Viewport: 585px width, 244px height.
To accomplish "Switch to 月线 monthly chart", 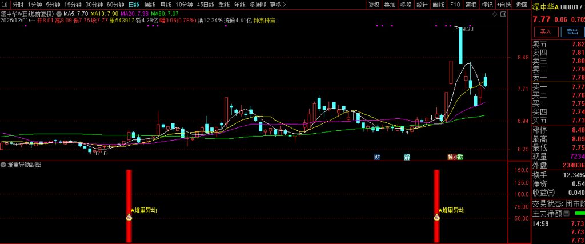I will [x=165, y=5].
